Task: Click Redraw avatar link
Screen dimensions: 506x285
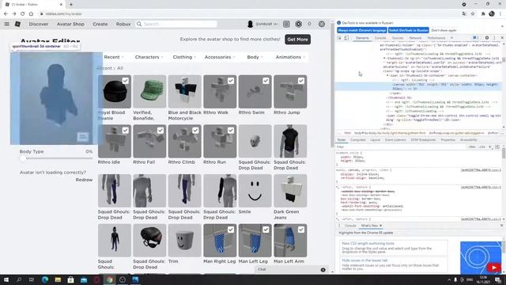Action: coord(84,180)
